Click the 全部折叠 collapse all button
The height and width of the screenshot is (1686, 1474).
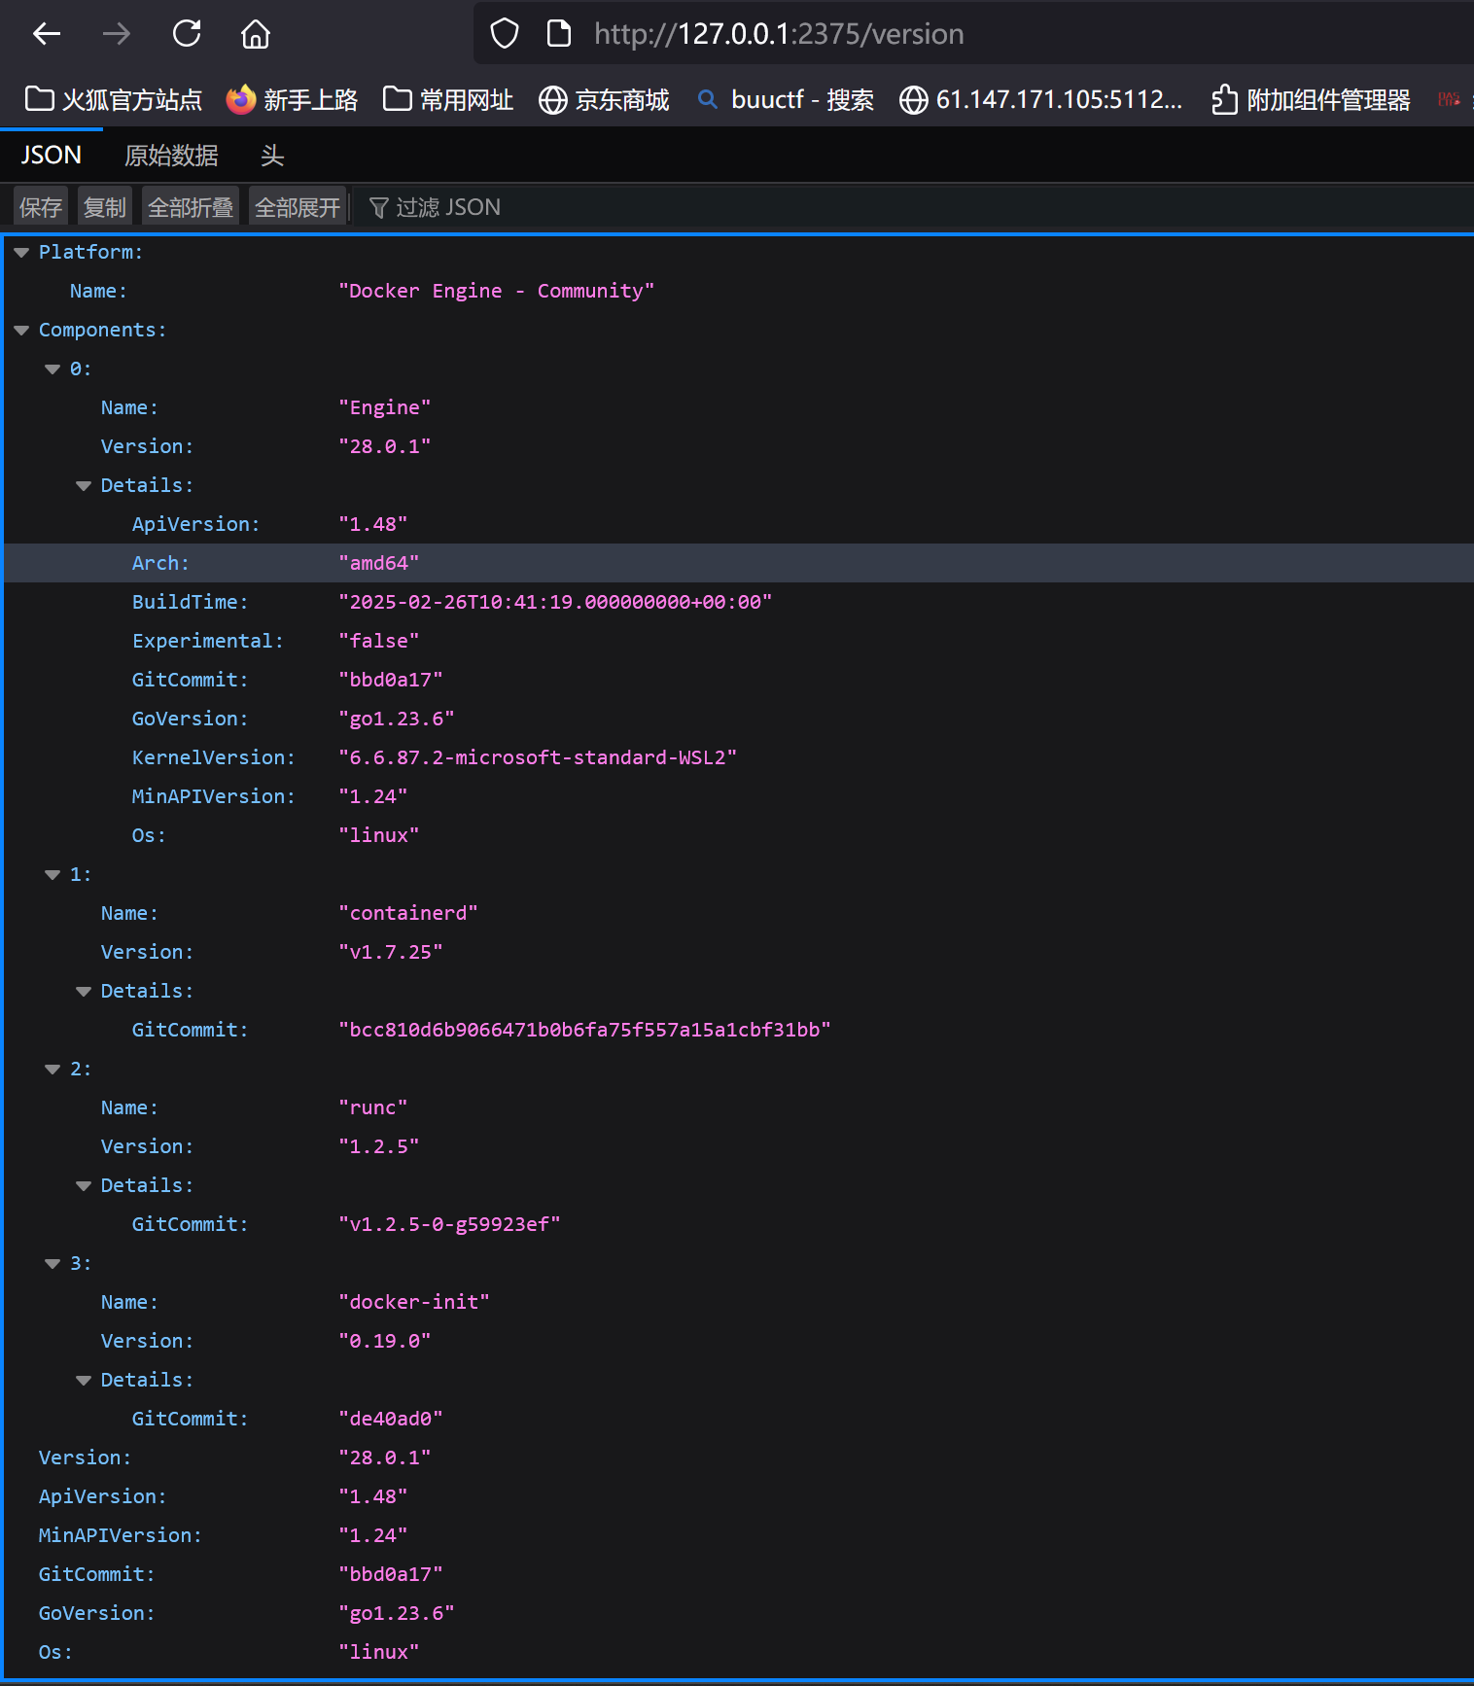pos(191,207)
